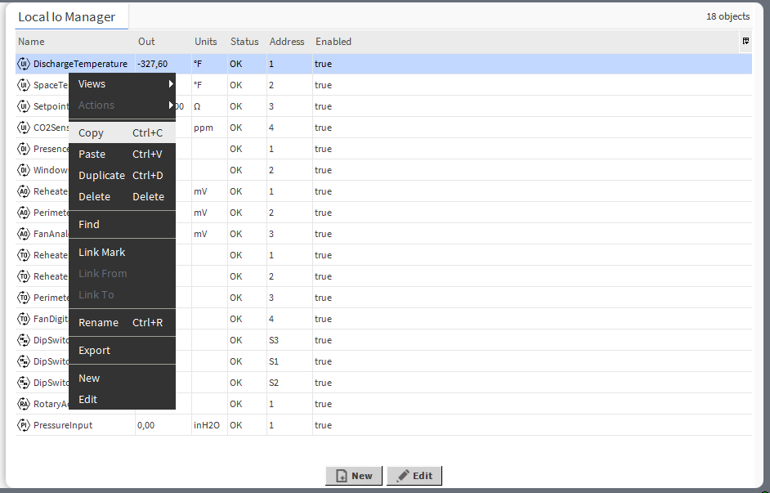Image resolution: width=770 pixels, height=493 pixels.
Task: Click the PressureInput row icon
Action: [x=24, y=425]
